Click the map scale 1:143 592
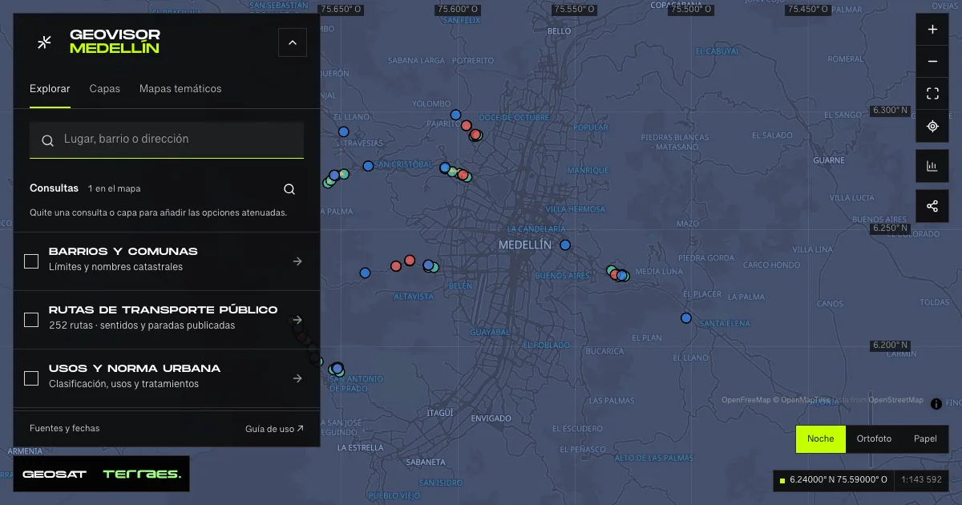The image size is (962, 505). (x=921, y=480)
